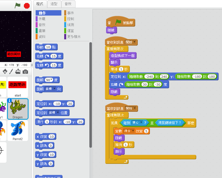This screenshot has height=178, width=222.
Task: Open the paint new sprite brush icon
Action: click(x=11, y=71)
